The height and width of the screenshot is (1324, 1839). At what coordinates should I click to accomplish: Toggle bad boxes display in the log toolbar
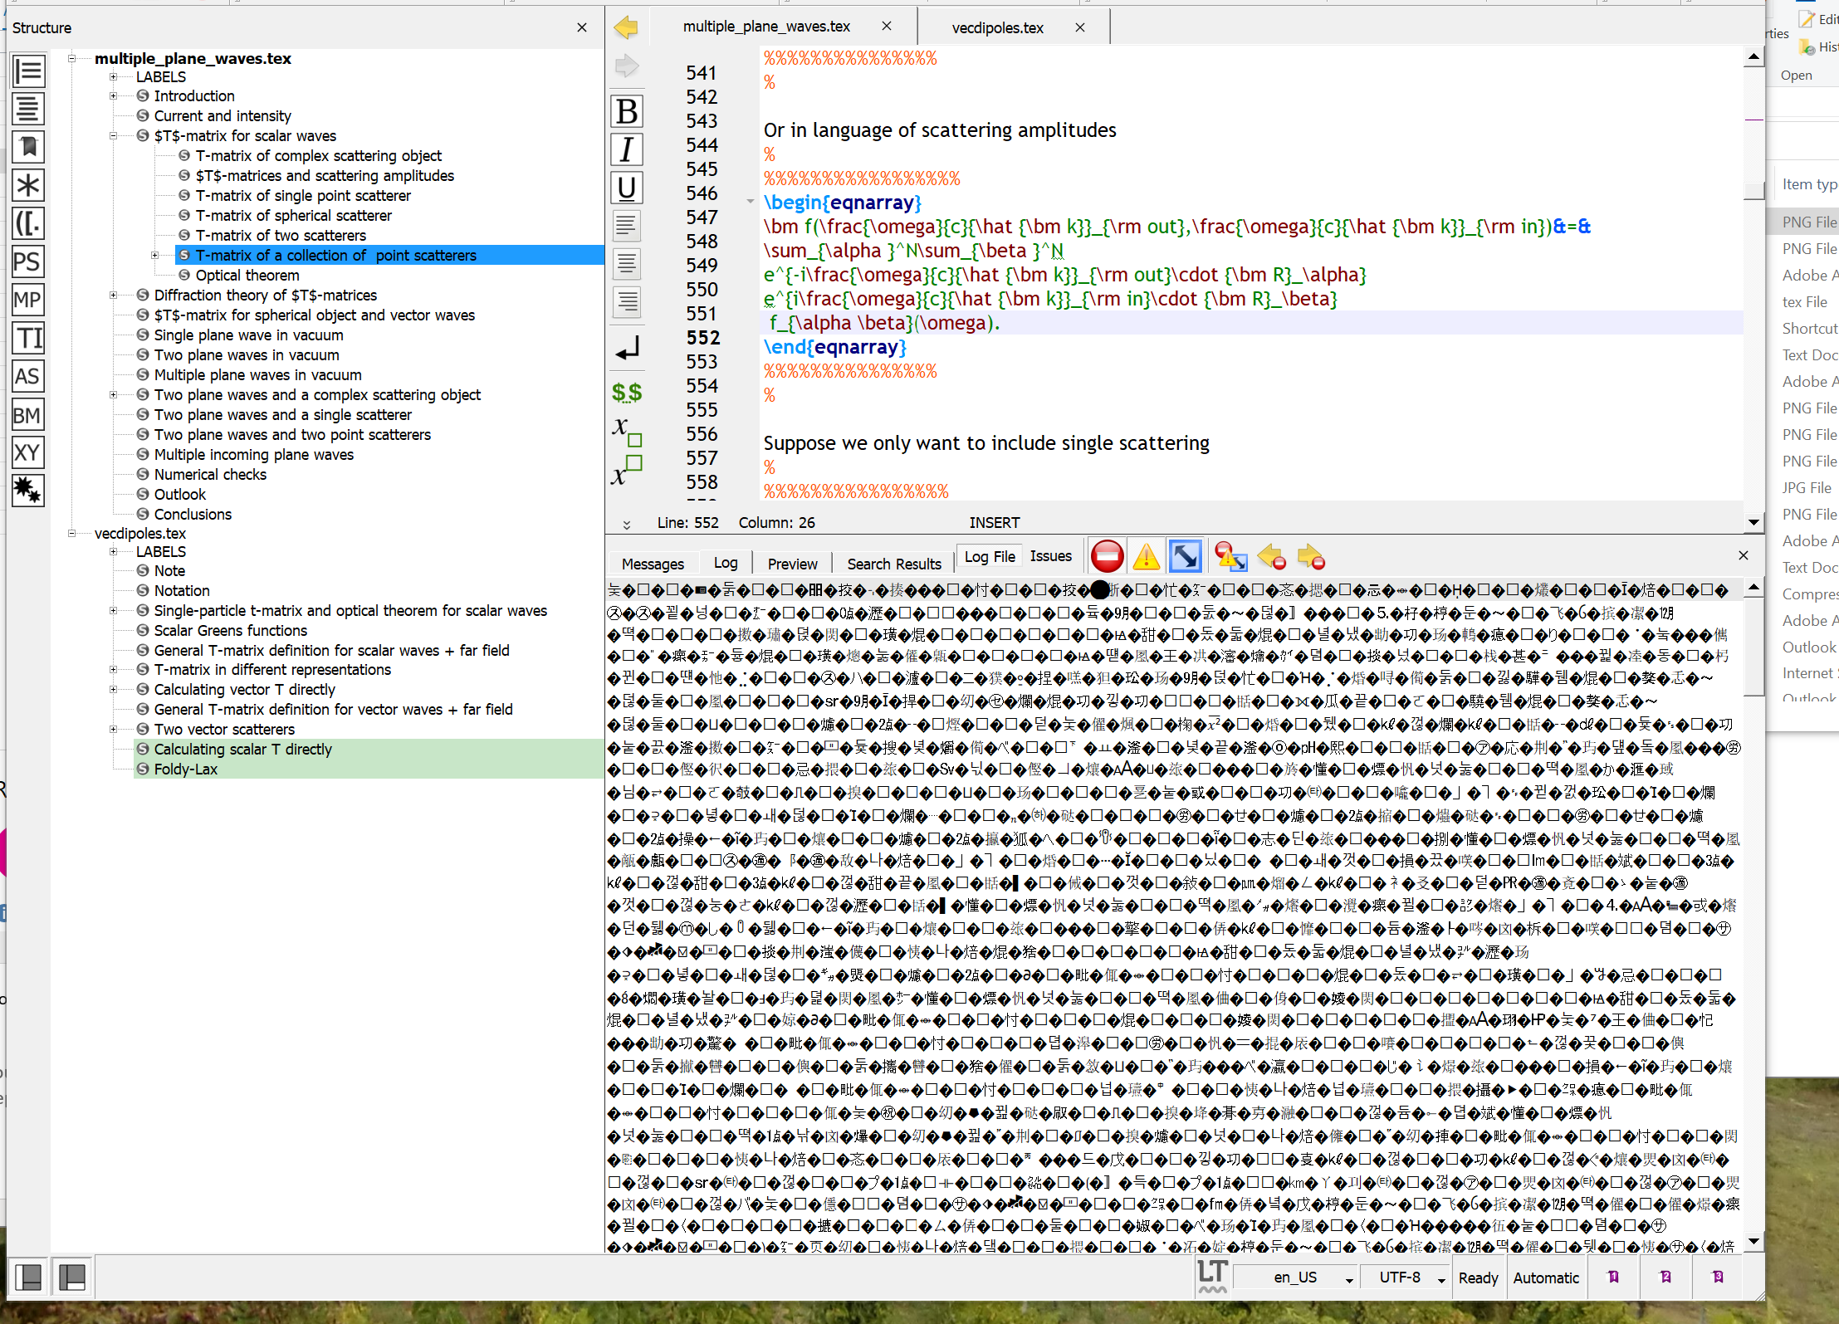tap(1185, 556)
